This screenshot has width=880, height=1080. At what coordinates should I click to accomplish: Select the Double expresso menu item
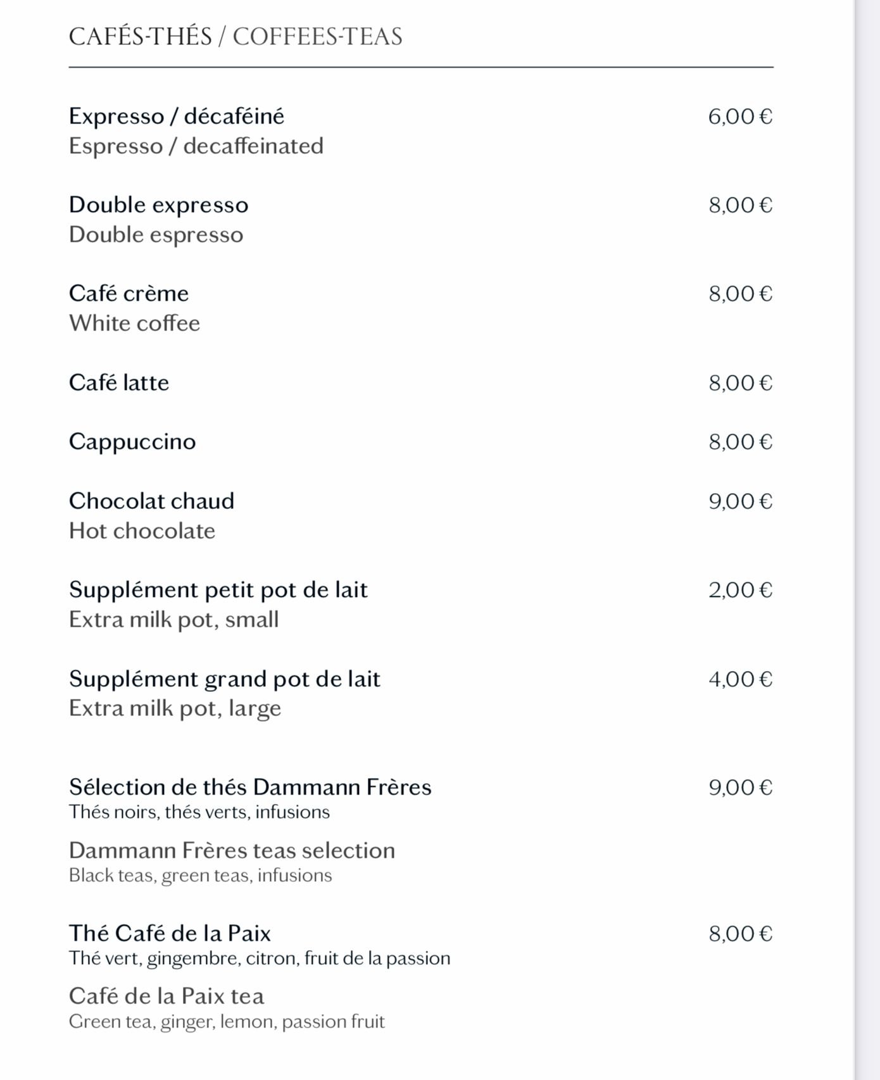159,205
